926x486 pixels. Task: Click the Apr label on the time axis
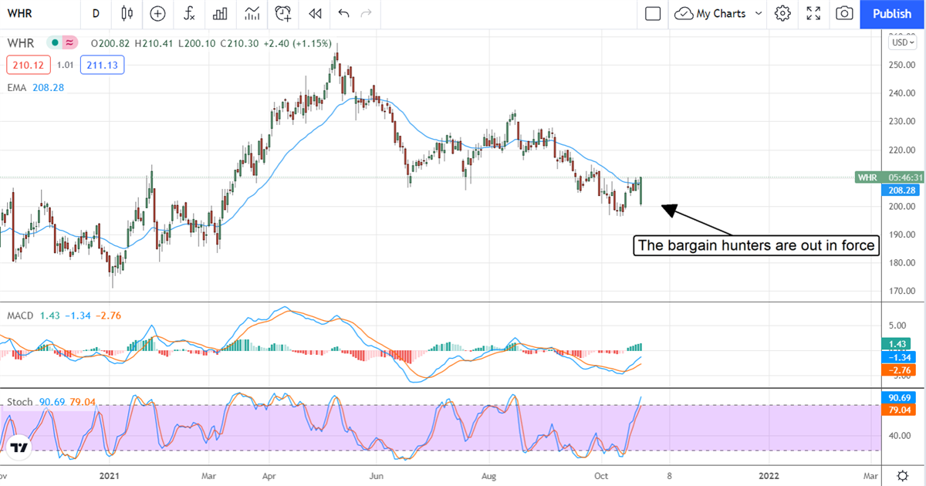click(269, 475)
